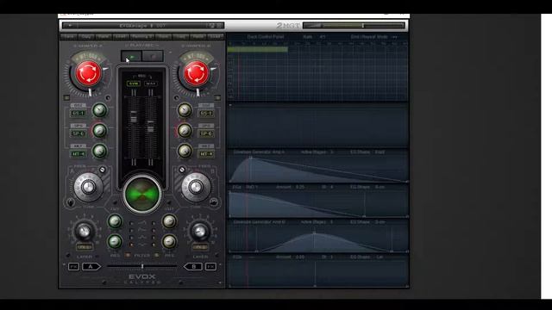The width and height of the screenshot is (552, 310).
Task: Open Sampler A GS-1 value selector
Action: (x=78, y=113)
